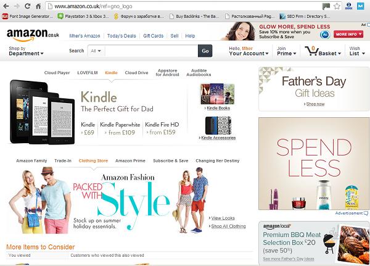
Task: Click the browser forward arrow
Action: (x=17, y=6)
